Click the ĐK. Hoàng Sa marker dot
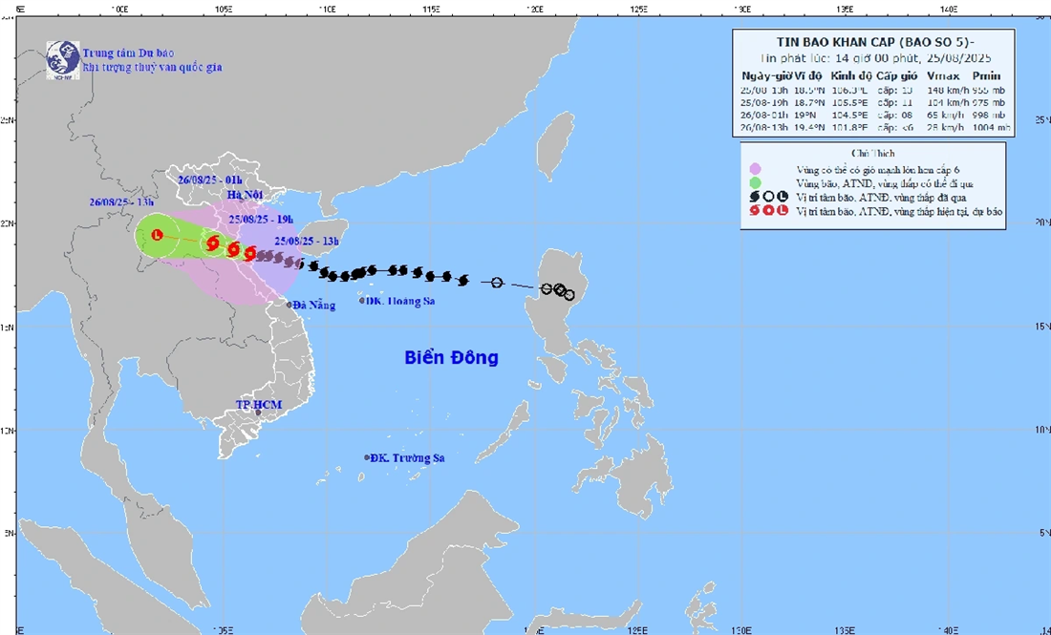The image size is (1051, 635). click(x=363, y=301)
